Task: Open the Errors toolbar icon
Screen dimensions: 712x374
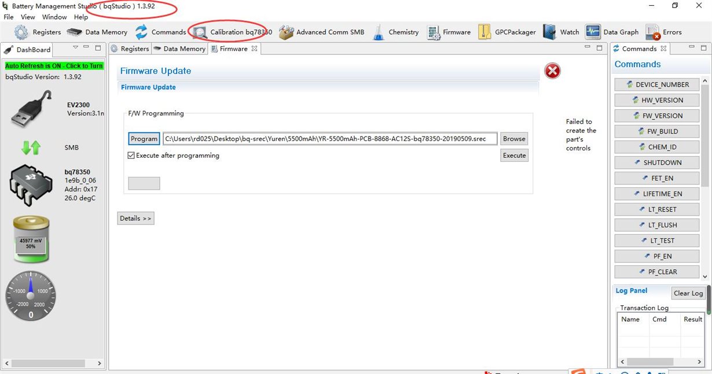Action: (x=653, y=32)
